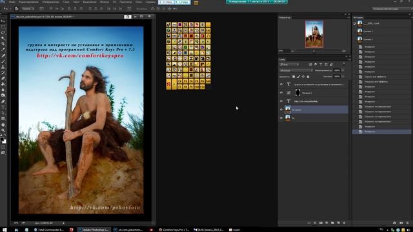Select the Brush tool
Image resolution: width=413 pixels, height=232 pixels.
click(3, 61)
